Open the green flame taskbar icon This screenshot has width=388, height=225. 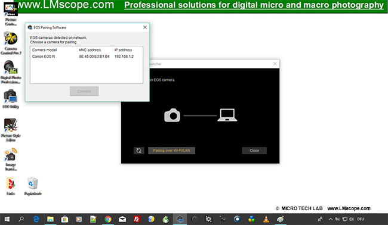[165, 219]
